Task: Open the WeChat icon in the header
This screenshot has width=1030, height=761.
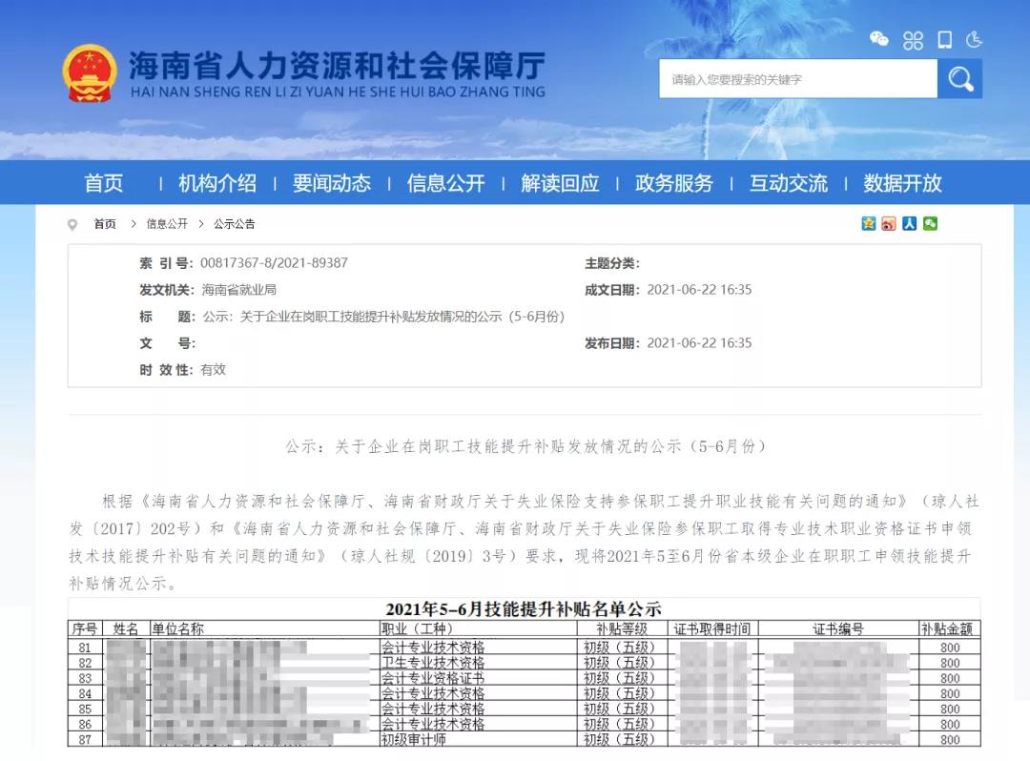Action: coord(878,40)
